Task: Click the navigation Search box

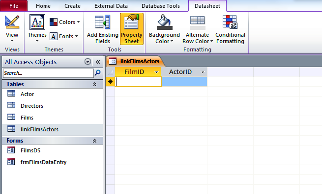Action: (x=48, y=73)
